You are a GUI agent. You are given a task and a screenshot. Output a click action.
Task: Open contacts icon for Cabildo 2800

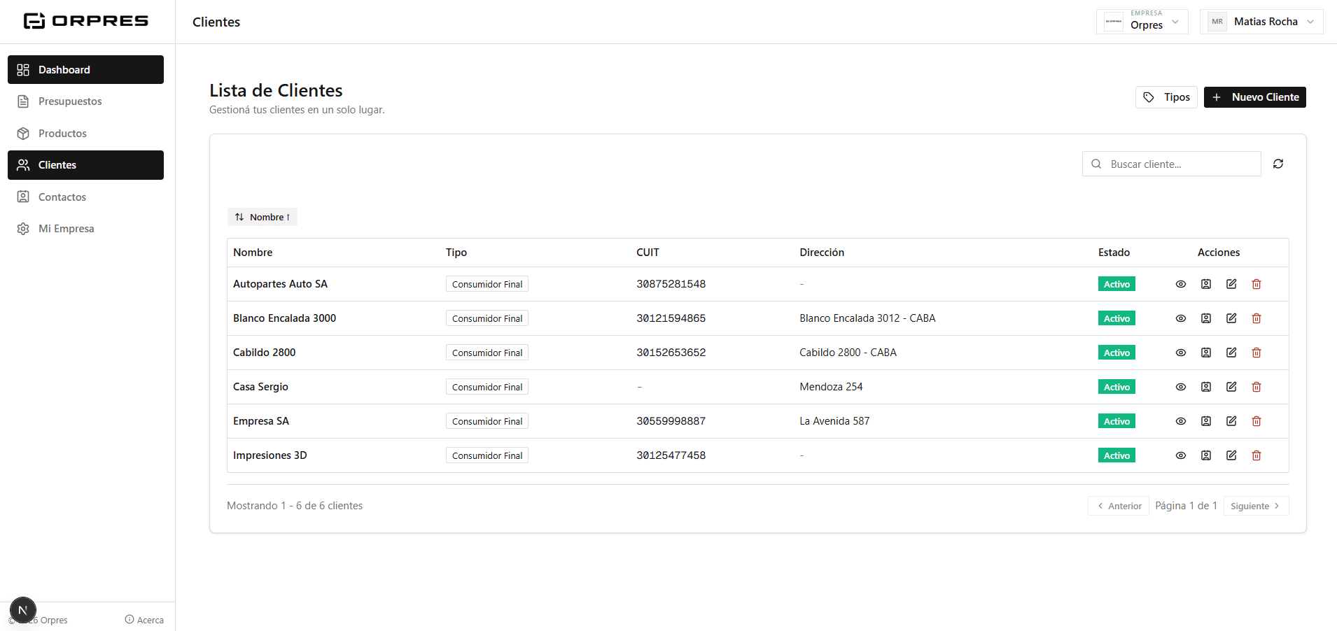point(1206,353)
